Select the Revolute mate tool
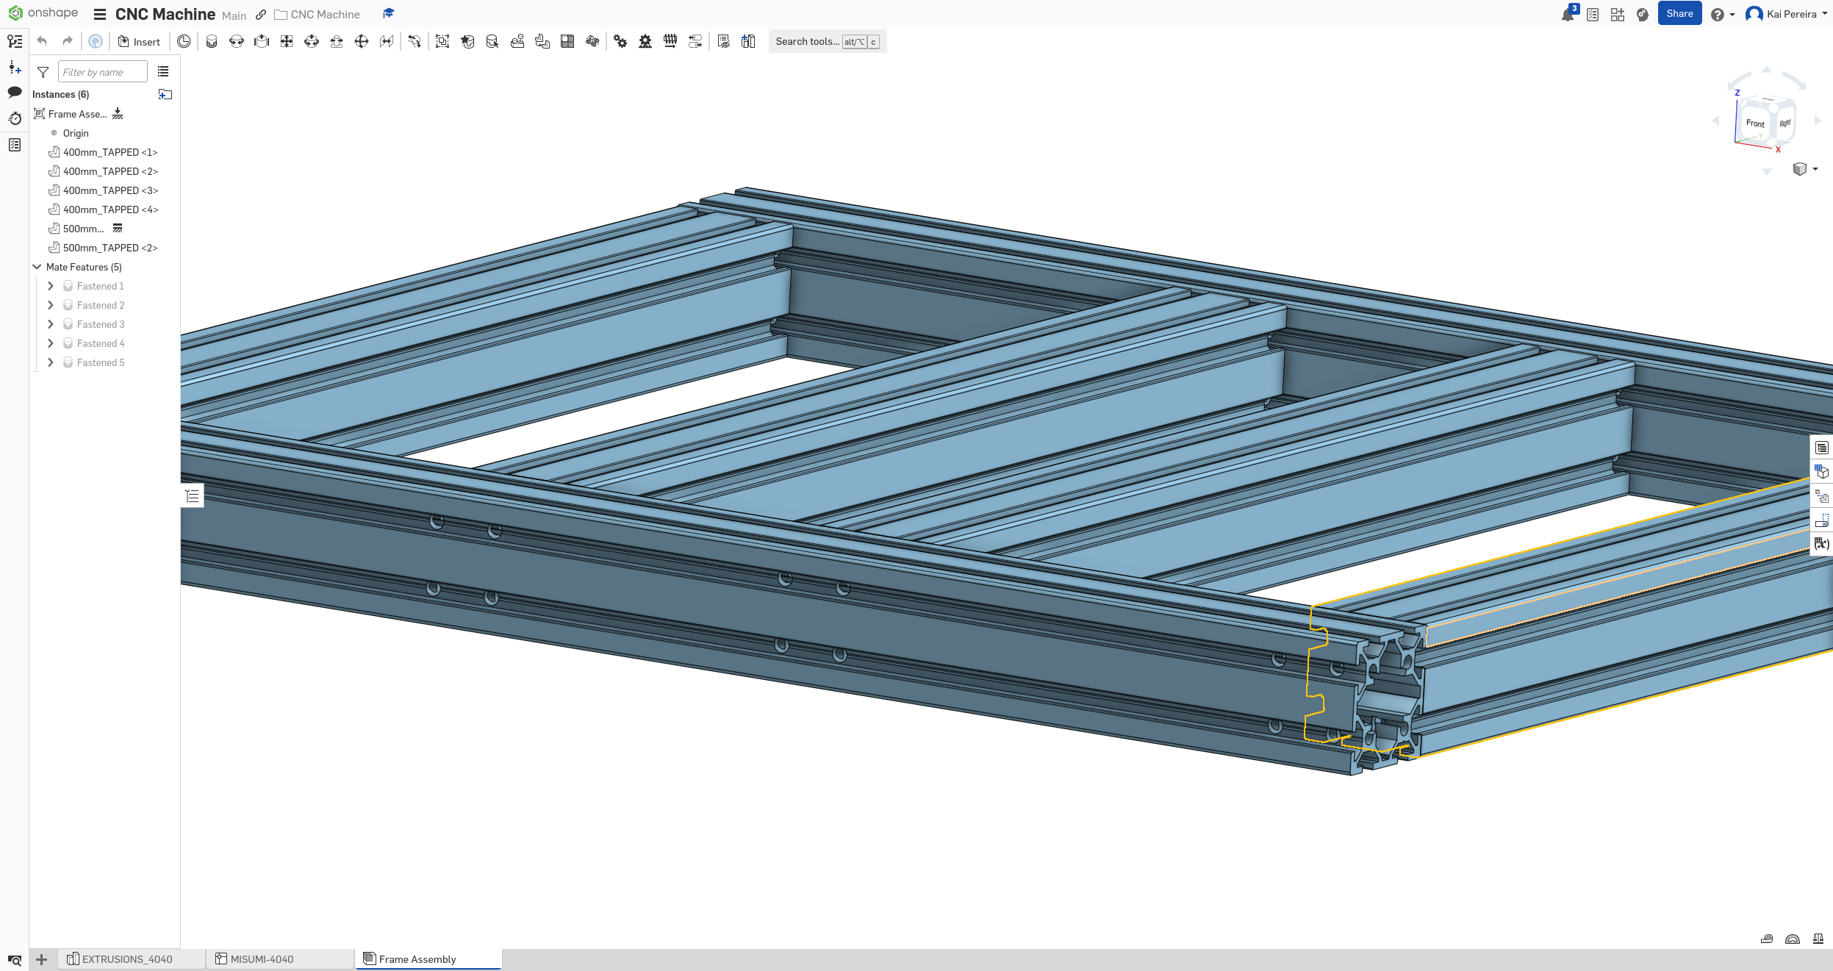The height and width of the screenshot is (971, 1833). click(237, 42)
